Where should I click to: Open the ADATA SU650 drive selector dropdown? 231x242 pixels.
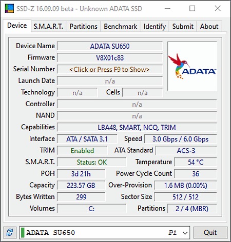tap(105, 232)
